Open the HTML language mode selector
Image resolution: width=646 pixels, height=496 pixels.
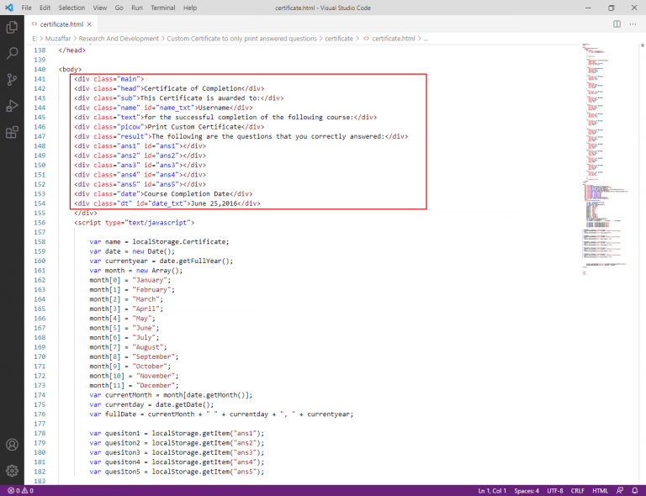tap(600, 490)
